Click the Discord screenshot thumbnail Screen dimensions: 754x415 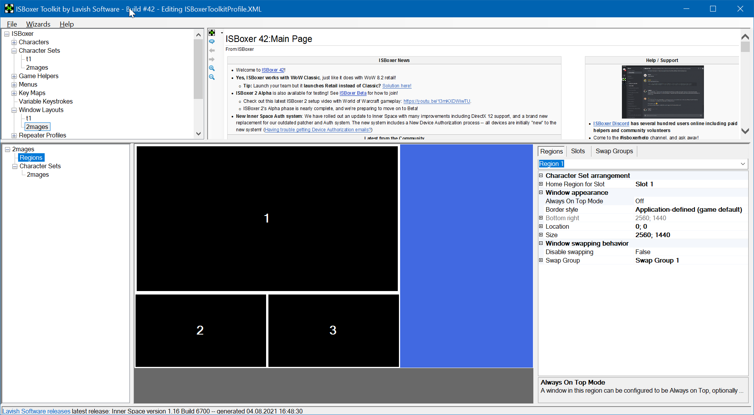663,92
